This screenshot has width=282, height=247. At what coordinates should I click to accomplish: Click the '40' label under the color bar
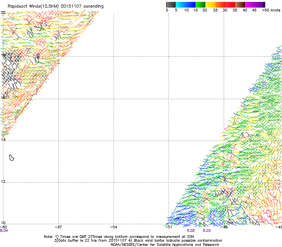245,10
